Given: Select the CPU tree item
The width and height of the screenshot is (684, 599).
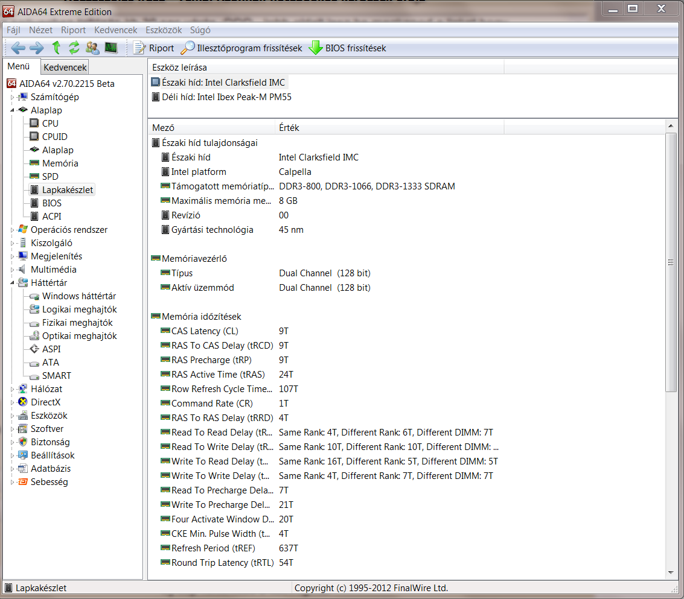Looking at the screenshot, I should click(50, 124).
